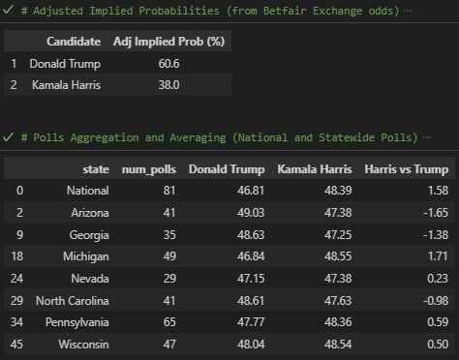Click the state column header
This screenshot has width=459, height=360.
point(96,169)
